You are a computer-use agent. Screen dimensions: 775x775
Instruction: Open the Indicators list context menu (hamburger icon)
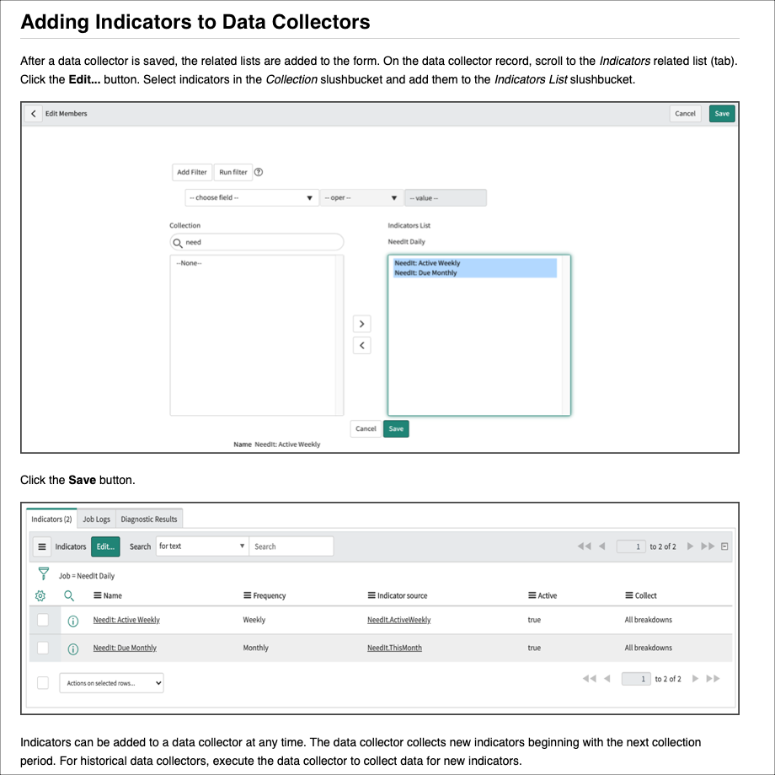(42, 546)
